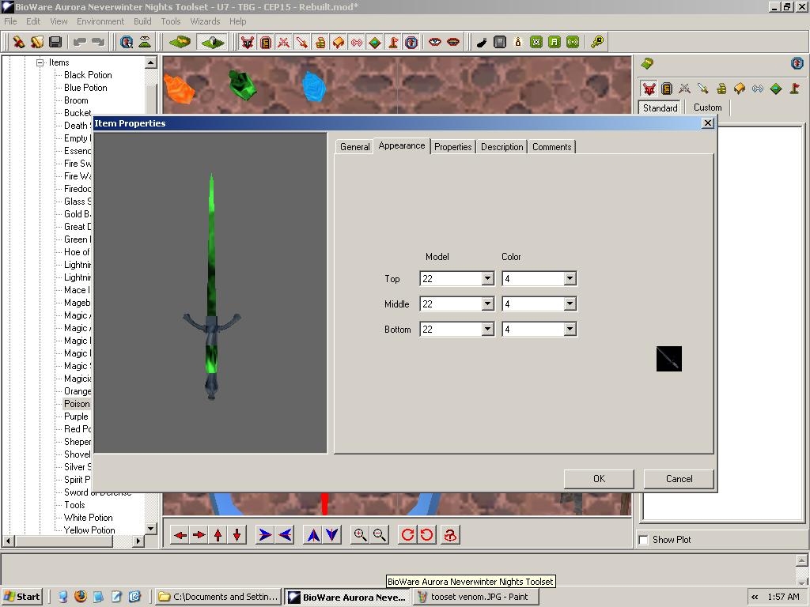Collapse the Items tree node

pos(40,62)
